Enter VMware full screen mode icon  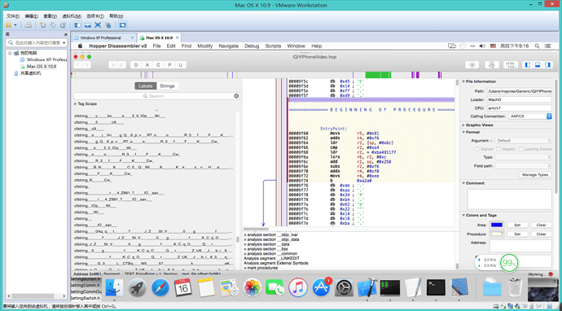pyautogui.click(x=98, y=25)
